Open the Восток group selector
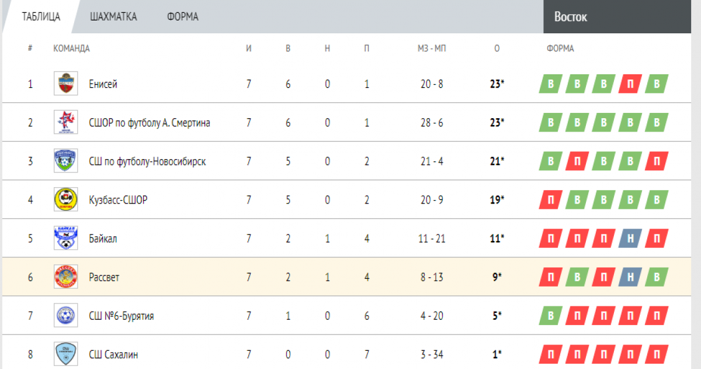Screen dimensions: 701x369 pos(622,17)
